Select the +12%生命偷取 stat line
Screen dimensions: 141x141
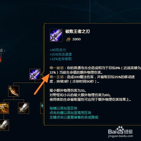61,59
